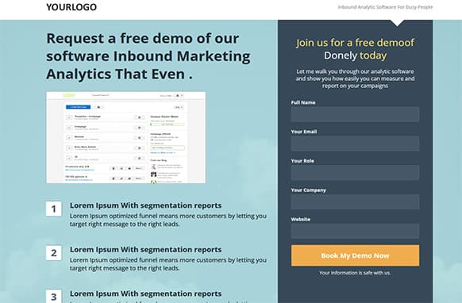Focus the Your Role input field
This screenshot has width=462, height=303.
click(355, 173)
